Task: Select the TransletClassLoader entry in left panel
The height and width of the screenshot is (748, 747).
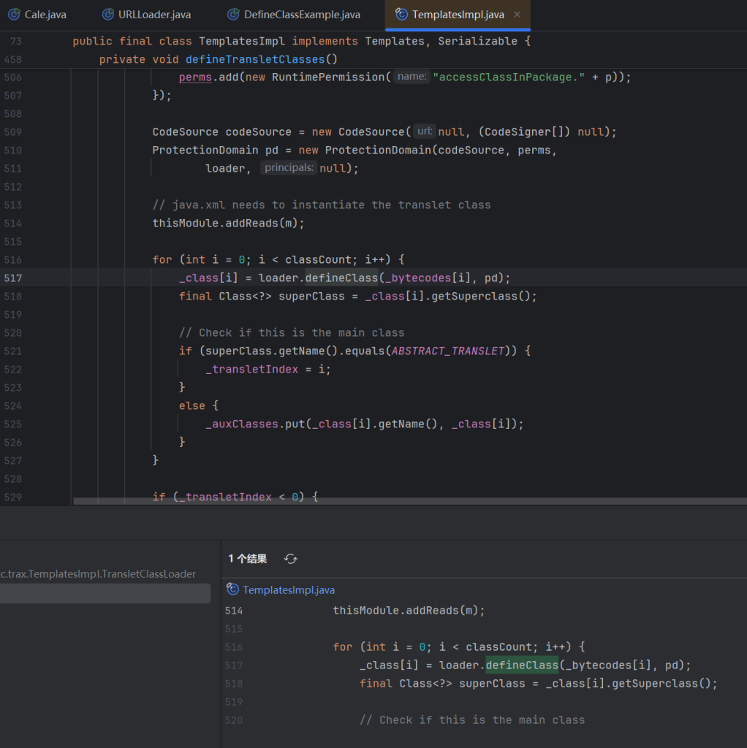Action: pyautogui.click(x=98, y=574)
